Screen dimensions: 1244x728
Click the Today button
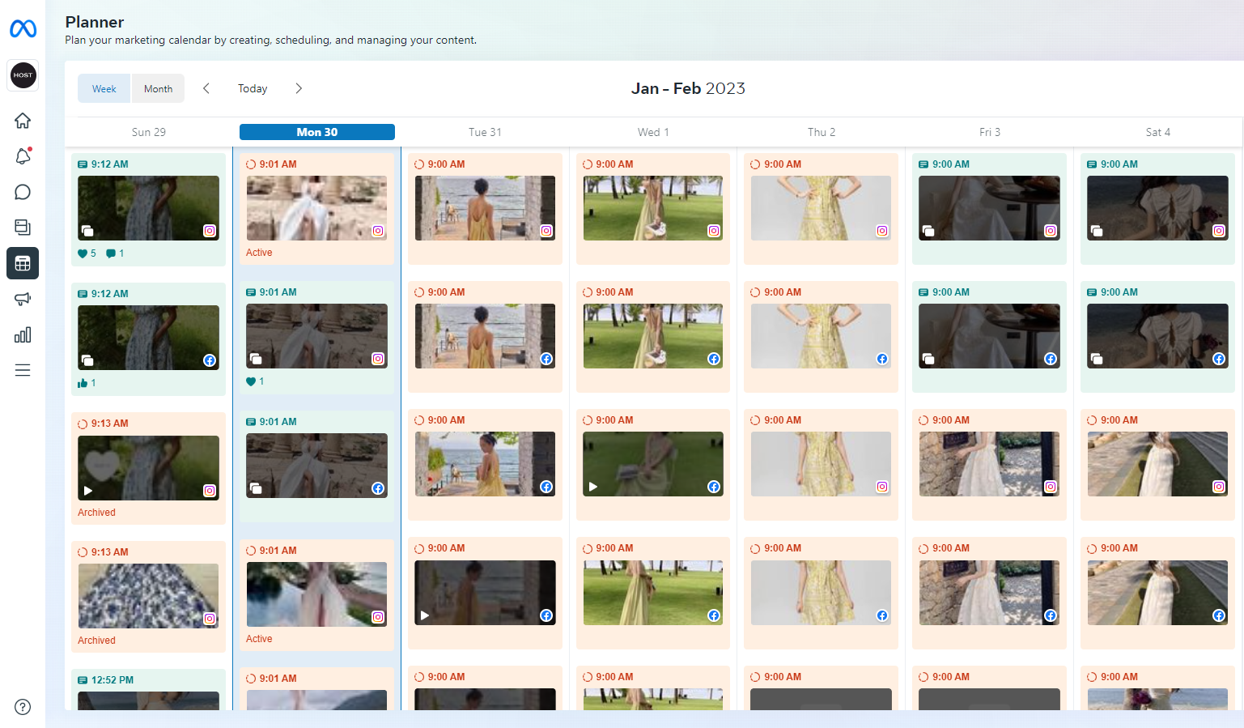point(253,88)
